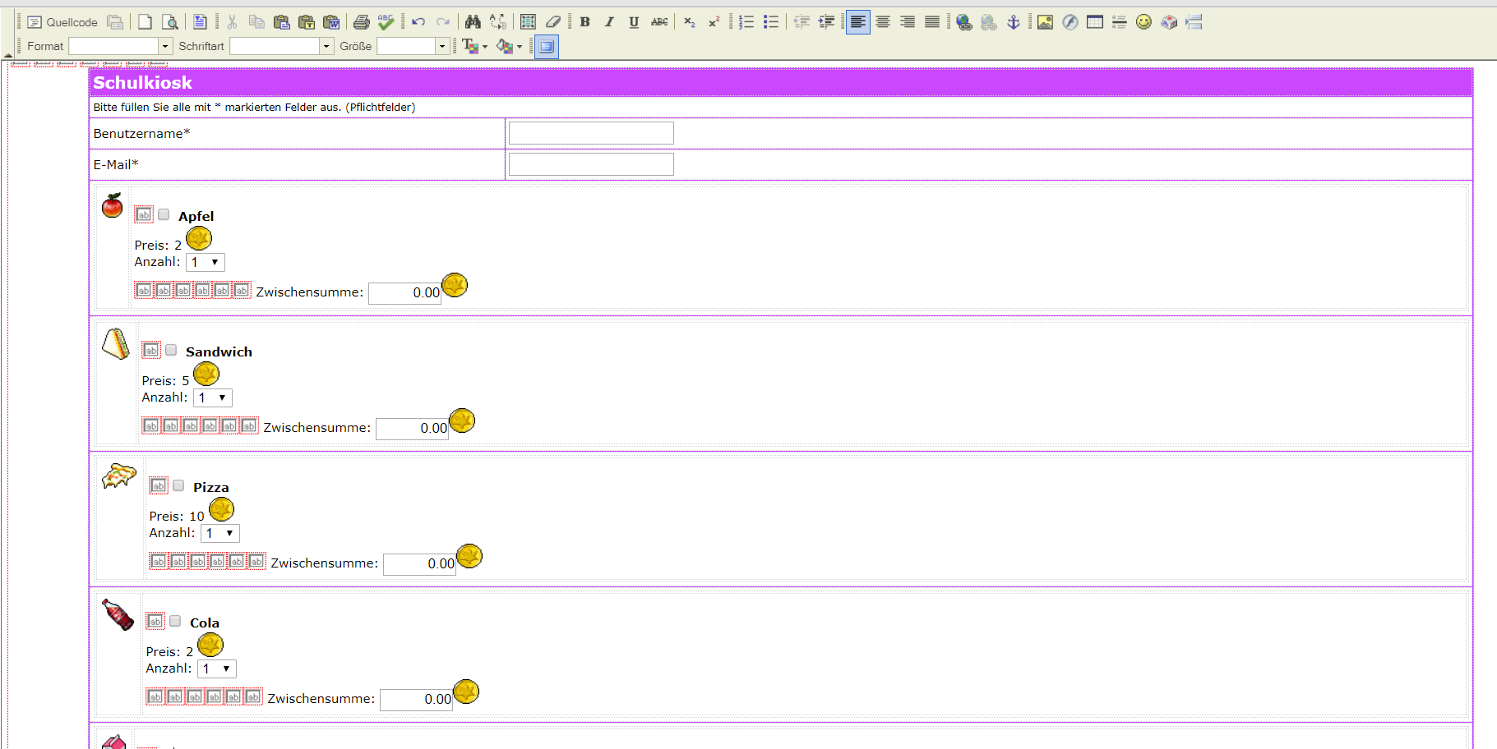Check the Pizza checkbox
Viewport: 1497px width, 749px height.
point(178,485)
